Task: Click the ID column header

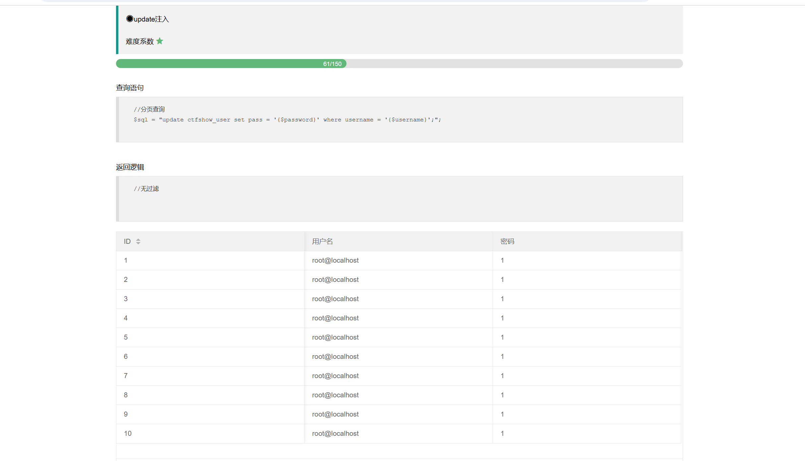Action: click(127, 241)
